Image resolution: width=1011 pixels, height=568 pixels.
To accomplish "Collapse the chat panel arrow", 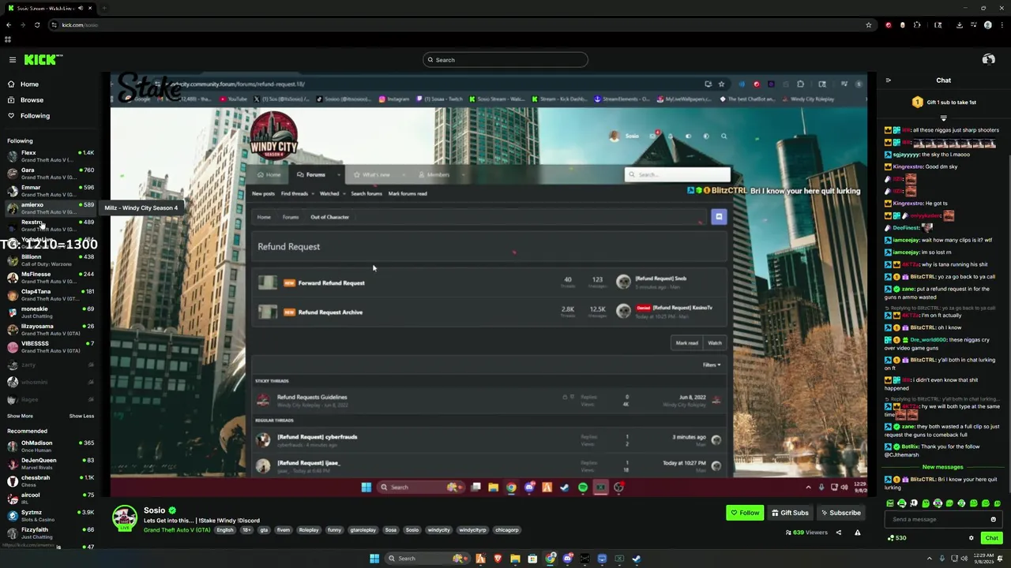I will [888, 80].
